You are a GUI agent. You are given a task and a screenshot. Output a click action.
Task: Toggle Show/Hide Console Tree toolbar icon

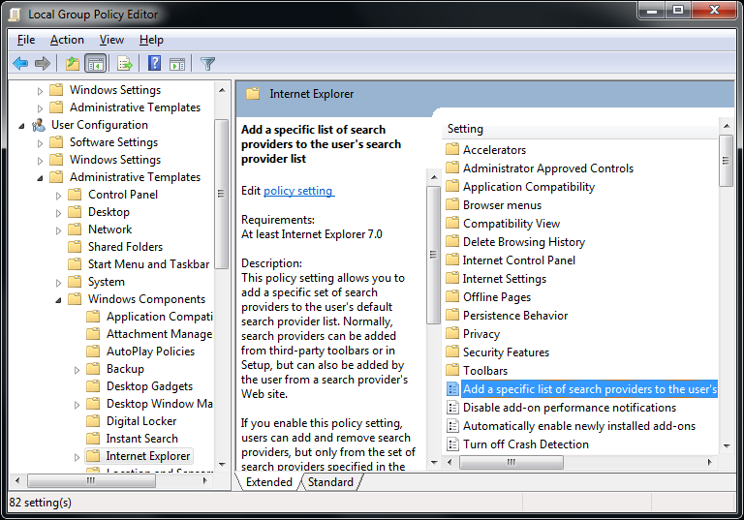pos(95,63)
